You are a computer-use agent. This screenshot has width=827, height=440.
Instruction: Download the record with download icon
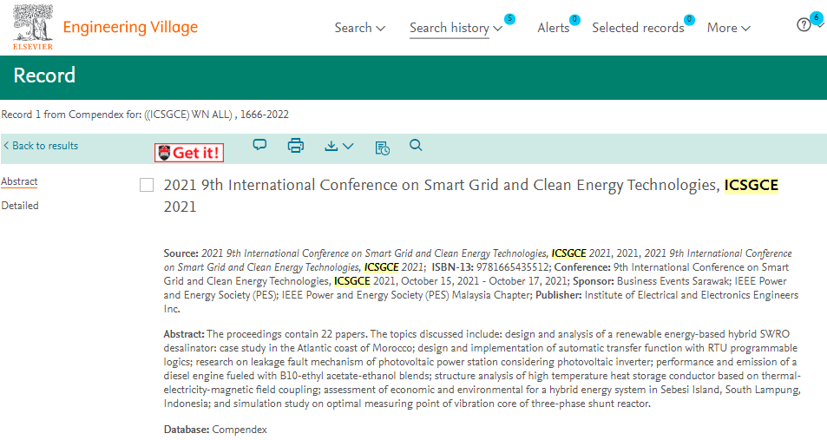click(x=331, y=146)
